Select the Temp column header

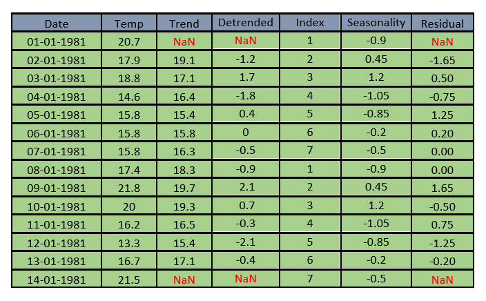coord(129,23)
